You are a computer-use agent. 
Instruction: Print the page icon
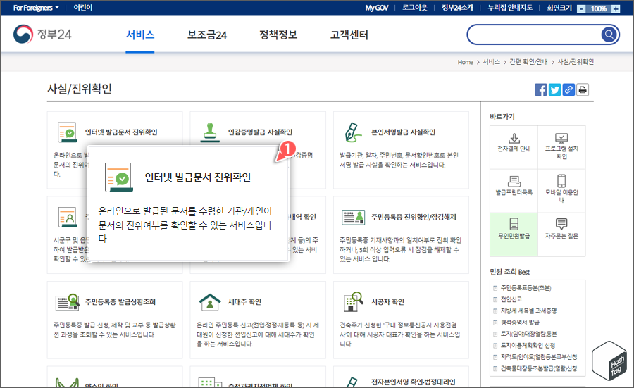pos(583,89)
